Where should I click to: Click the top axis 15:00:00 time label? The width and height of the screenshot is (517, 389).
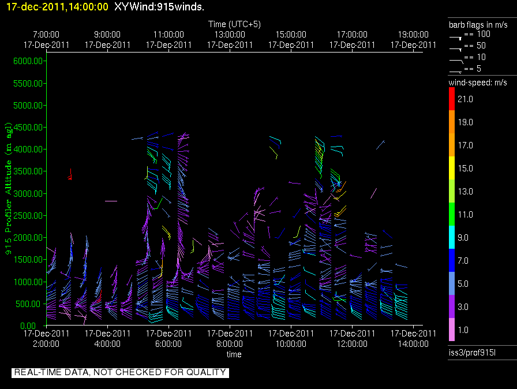point(291,35)
